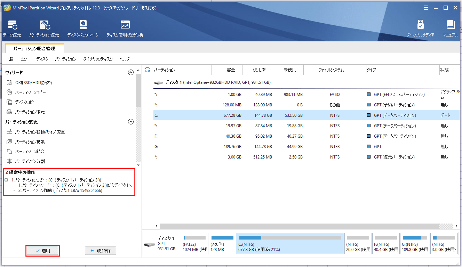Click the ディスク 1 drive icon in disk map
Image resolution: width=462 pixels, height=267 pixels.
pos(149,244)
